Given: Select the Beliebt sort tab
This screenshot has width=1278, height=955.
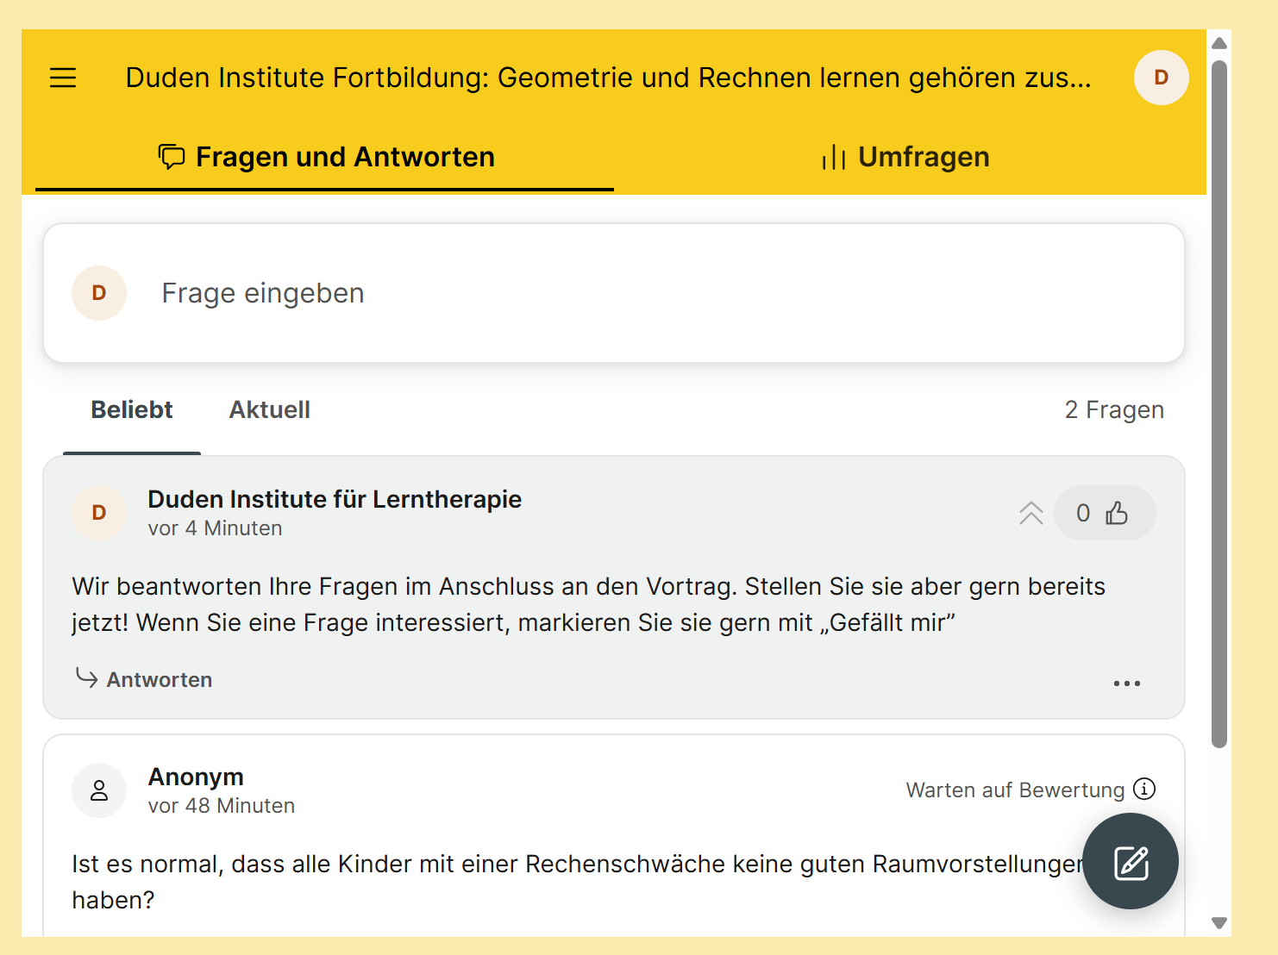Looking at the screenshot, I should tap(132, 410).
